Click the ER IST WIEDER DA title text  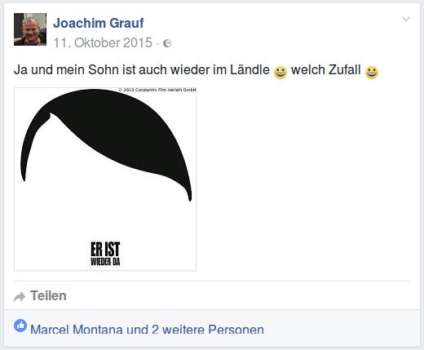pyautogui.click(x=105, y=254)
